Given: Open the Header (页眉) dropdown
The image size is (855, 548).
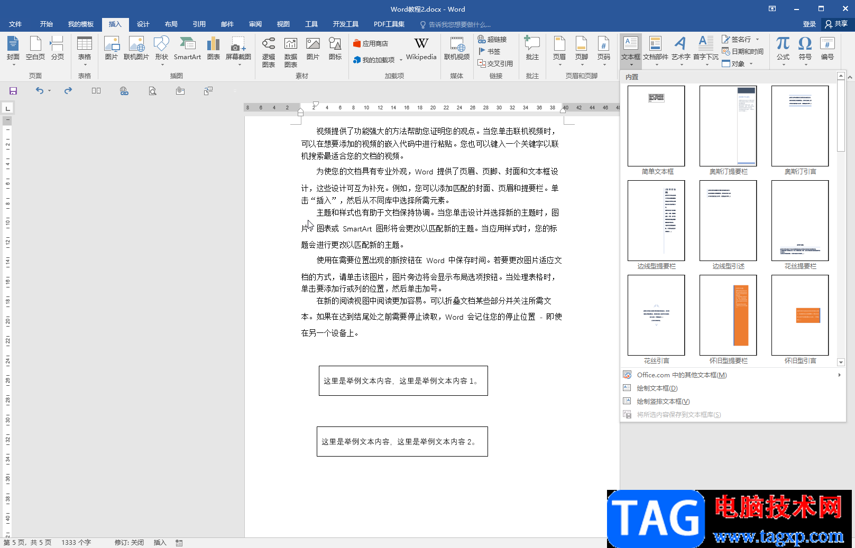Looking at the screenshot, I should (559, 50).
